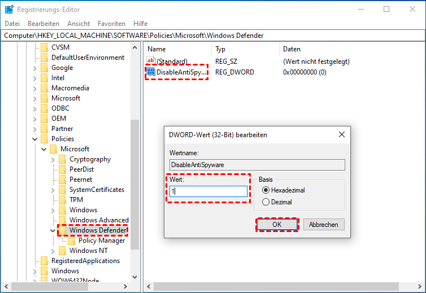
Task: Click the (Standard) string value icon
Action: [x=151, y=61]
